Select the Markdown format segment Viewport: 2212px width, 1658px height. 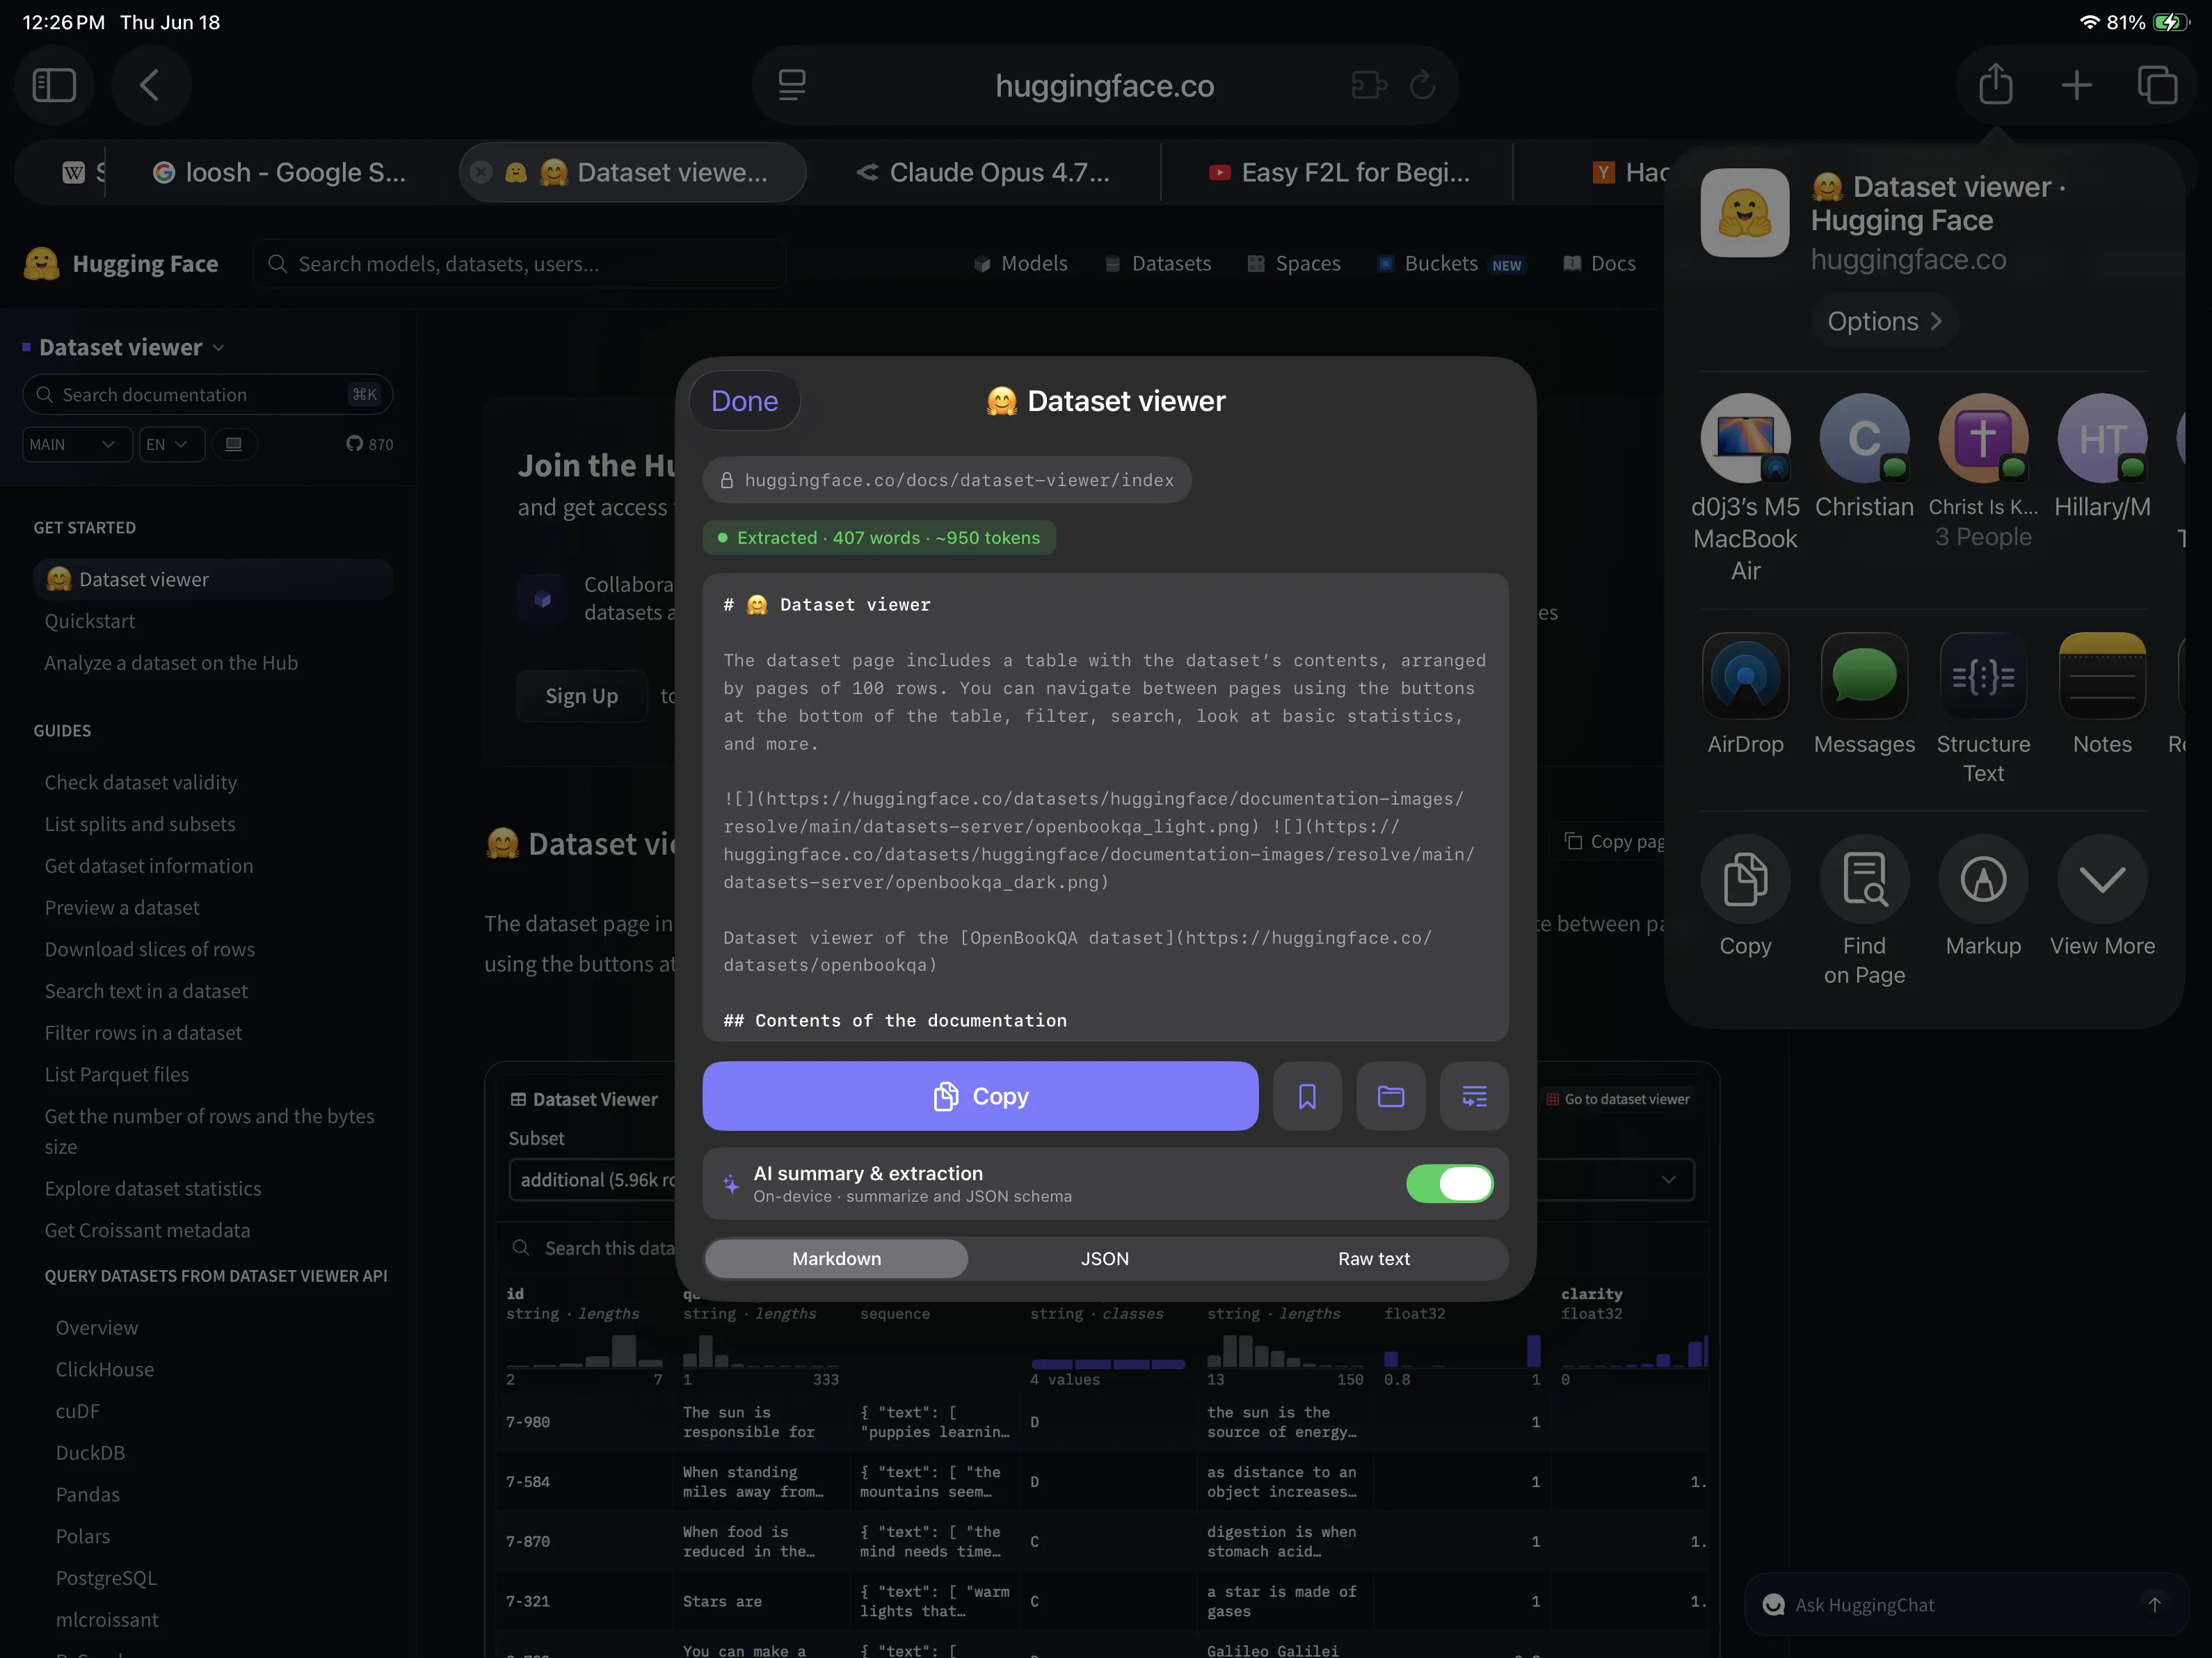[837, 1258]
